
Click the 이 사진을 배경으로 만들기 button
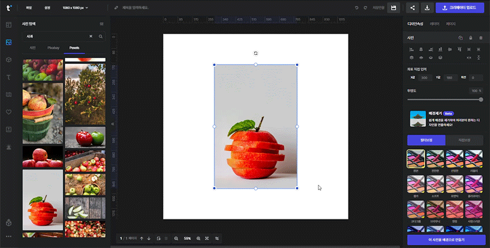click(x=445, y=239)
